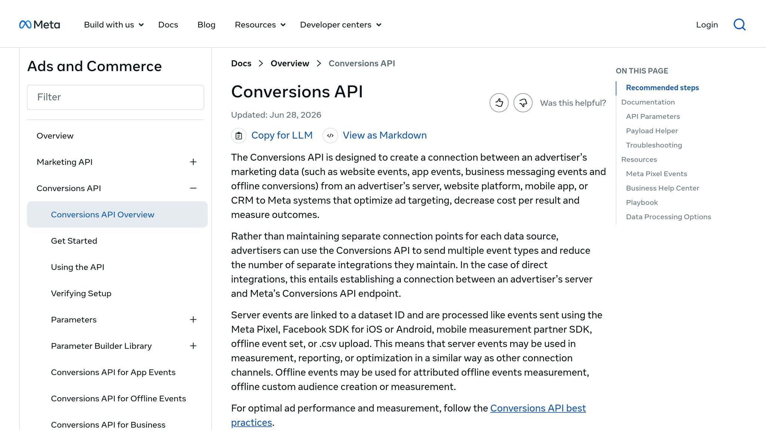Click the Conversions API page title
Viewport: 766px width, 430px height.
[x=297, y=92]
